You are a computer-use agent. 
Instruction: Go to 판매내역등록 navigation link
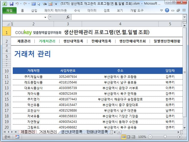pos(101,41)
